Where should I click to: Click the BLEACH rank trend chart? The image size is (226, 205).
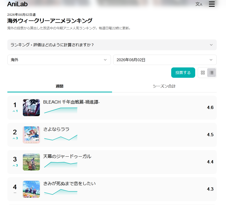pos(61,110)
